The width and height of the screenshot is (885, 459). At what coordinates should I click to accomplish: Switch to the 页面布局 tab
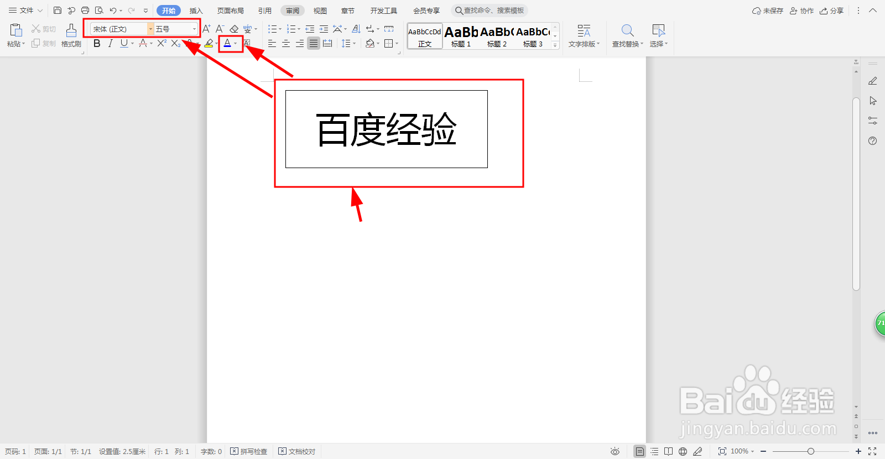pyautogui.click(x=230, y=11)
